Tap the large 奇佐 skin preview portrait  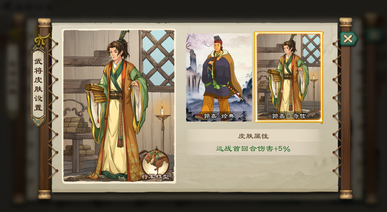pos(119,106)
